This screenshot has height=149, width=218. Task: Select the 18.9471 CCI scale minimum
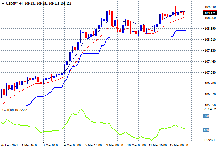(210, 140)
